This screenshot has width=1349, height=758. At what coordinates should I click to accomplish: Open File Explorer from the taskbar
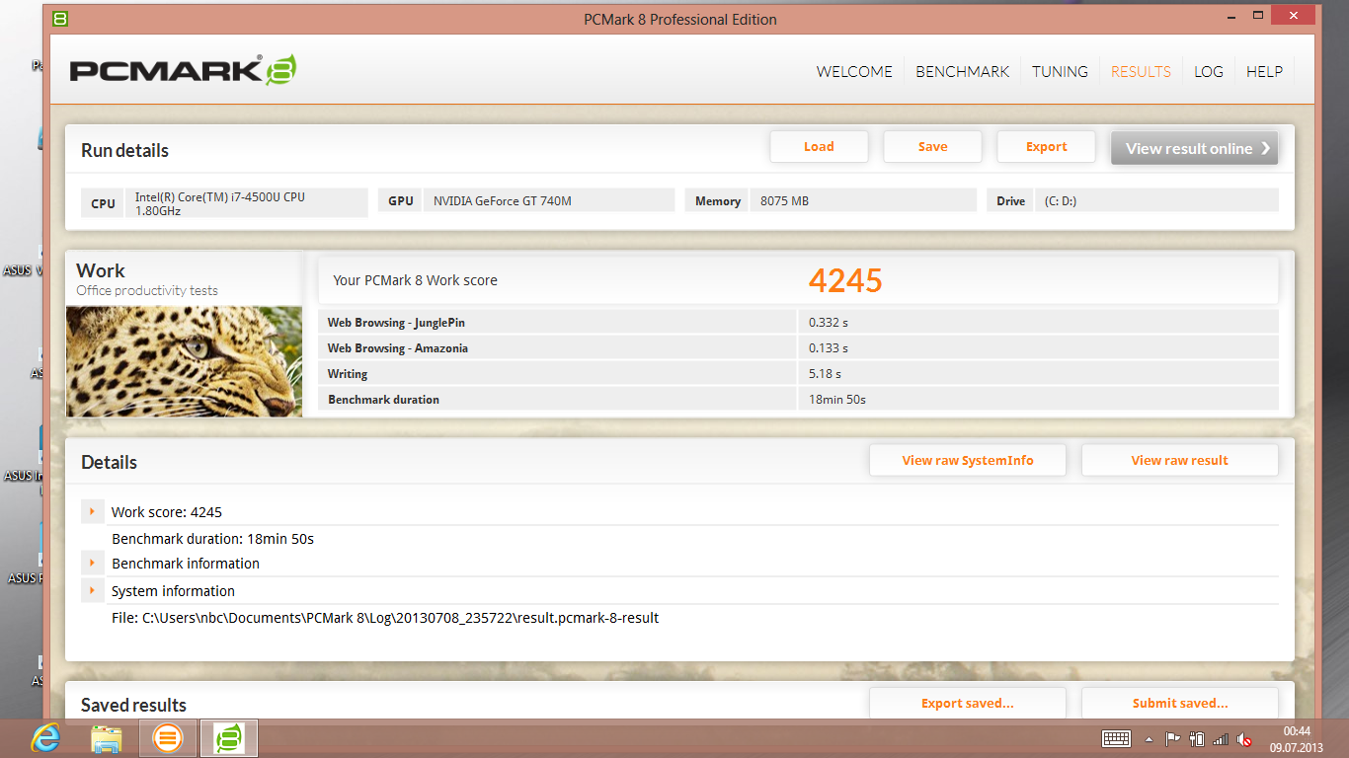point(107,737)
